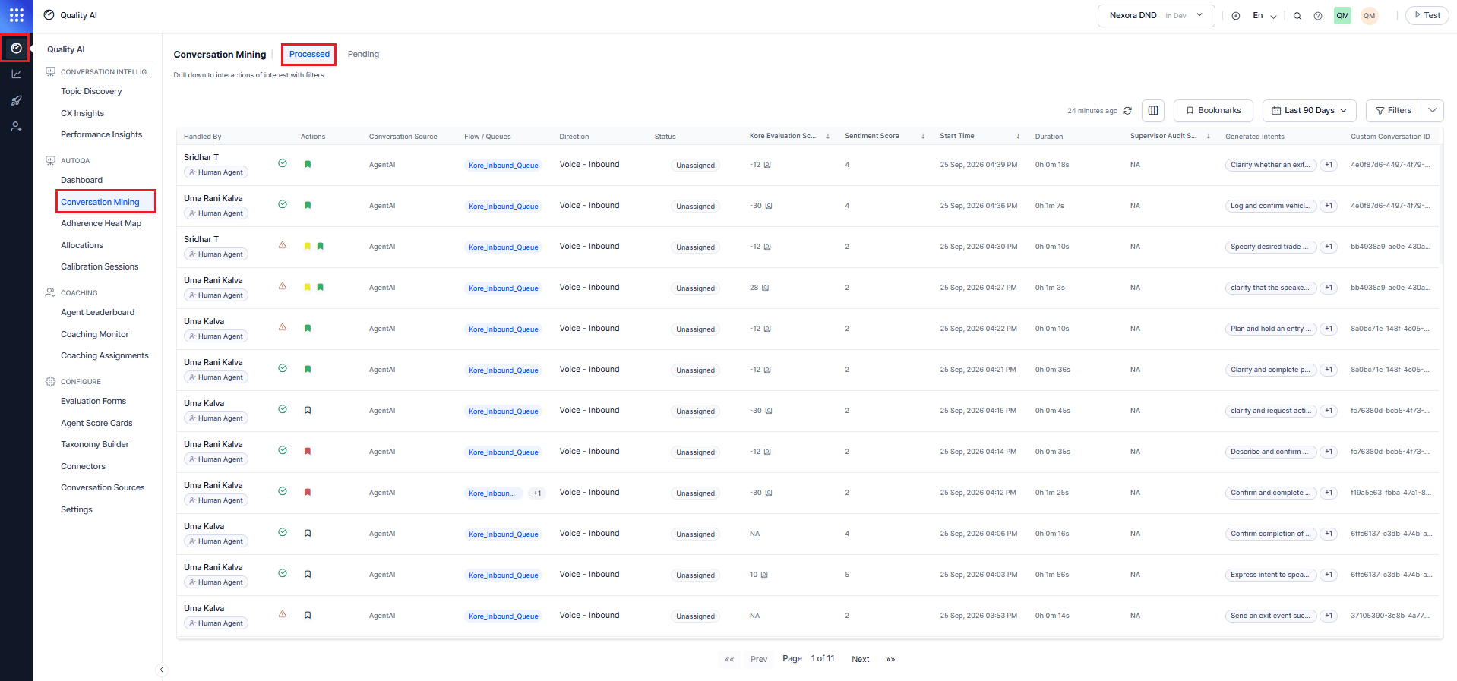Open Settings in sidebar
Screen dimensions: 1457x681
click(x=76, y=509)
